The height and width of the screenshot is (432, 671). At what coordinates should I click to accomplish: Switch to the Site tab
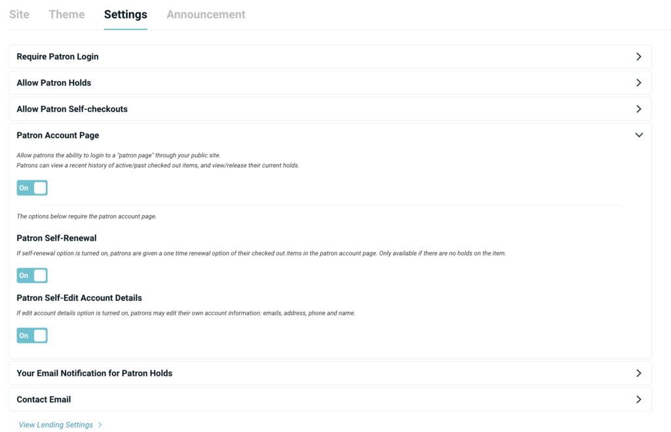pyautogui.click(x=19, y=14)
